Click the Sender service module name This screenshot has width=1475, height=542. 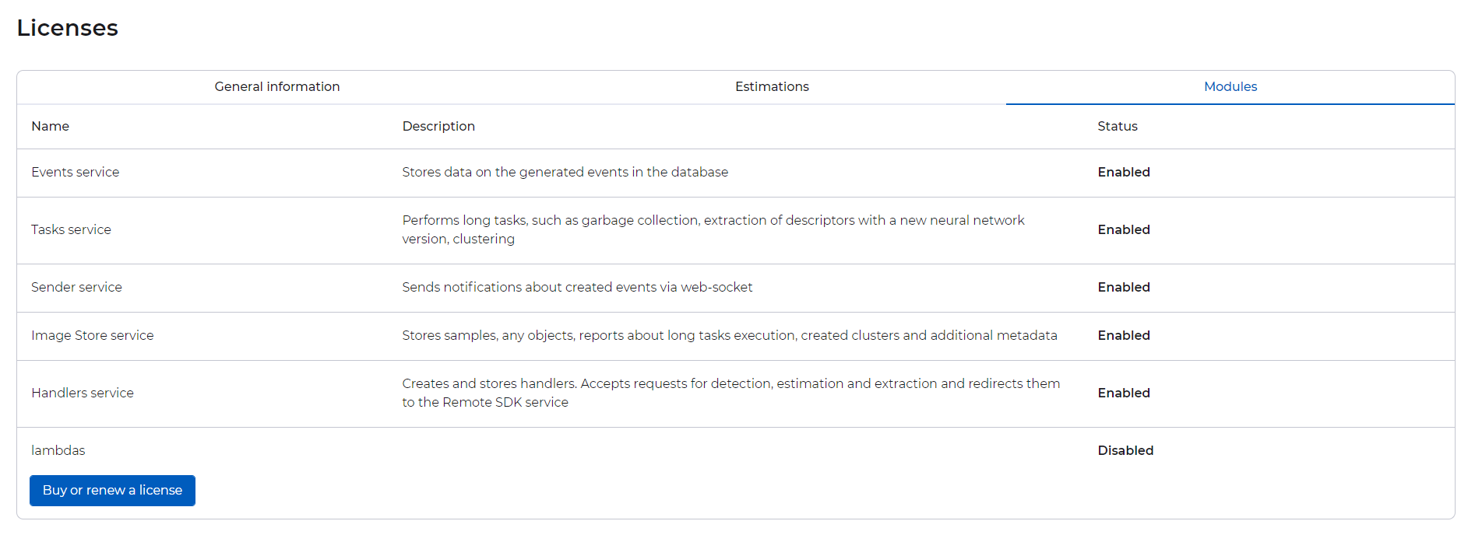pyautogui.click(x=77, y=288)
